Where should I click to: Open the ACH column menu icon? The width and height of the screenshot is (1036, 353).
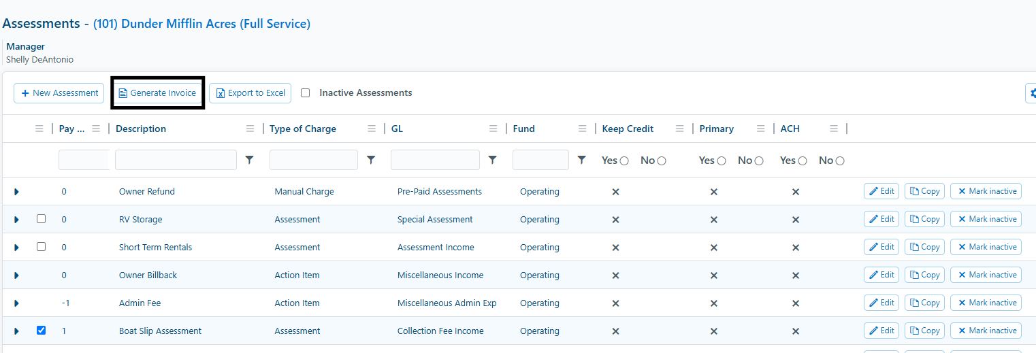tap(834, 129)
